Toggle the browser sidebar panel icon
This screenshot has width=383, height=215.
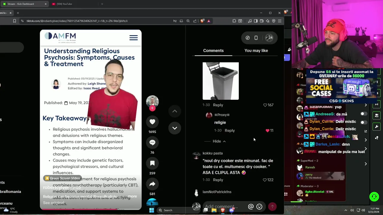coord(256,21)
